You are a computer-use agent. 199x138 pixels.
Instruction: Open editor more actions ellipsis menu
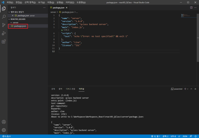coord(195,8)
